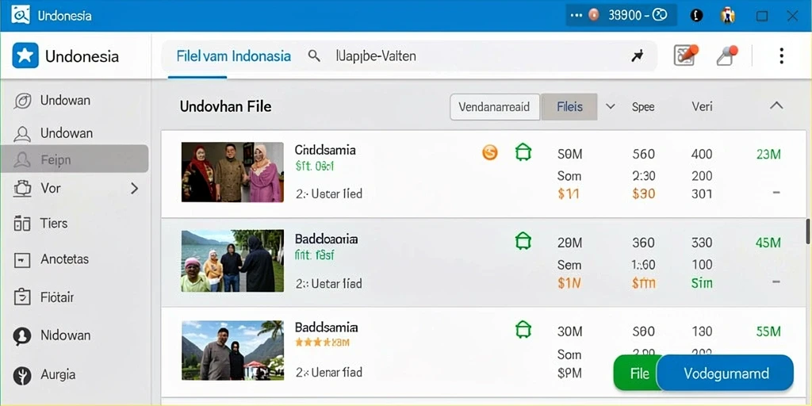This screenshot has height=406, width=812.
Task: Sort by the Veri column header
Action: (x=703, y=107)
